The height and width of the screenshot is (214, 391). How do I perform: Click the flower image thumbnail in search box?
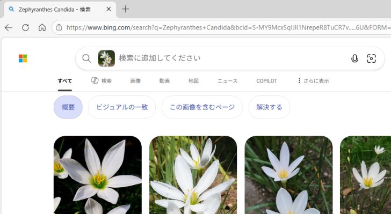[x=106, y=58]
